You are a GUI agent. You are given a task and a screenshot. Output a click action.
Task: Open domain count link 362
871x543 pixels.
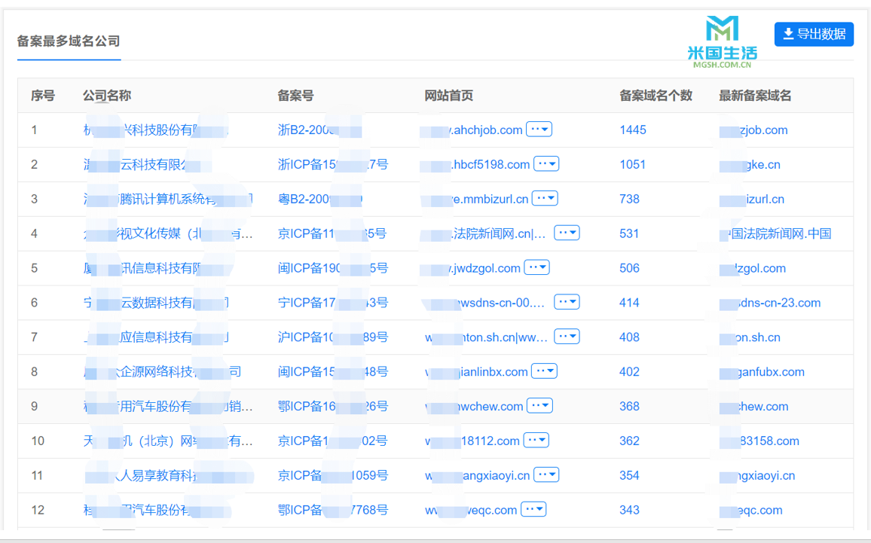[x=629, y=441]
